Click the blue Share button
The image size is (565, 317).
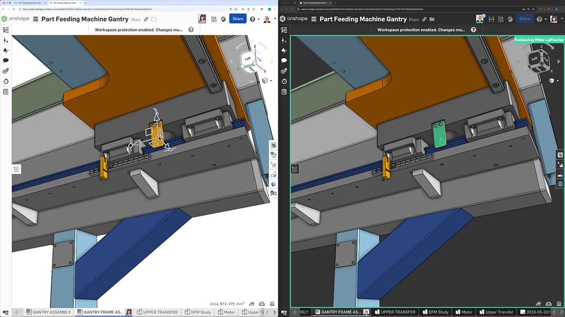pyautogui.click(x=238, y=19)
